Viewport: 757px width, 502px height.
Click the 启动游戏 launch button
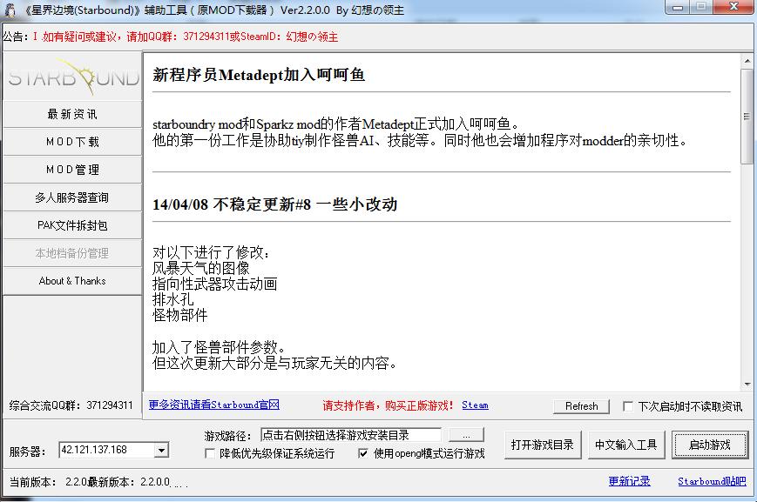coord(710,445)
